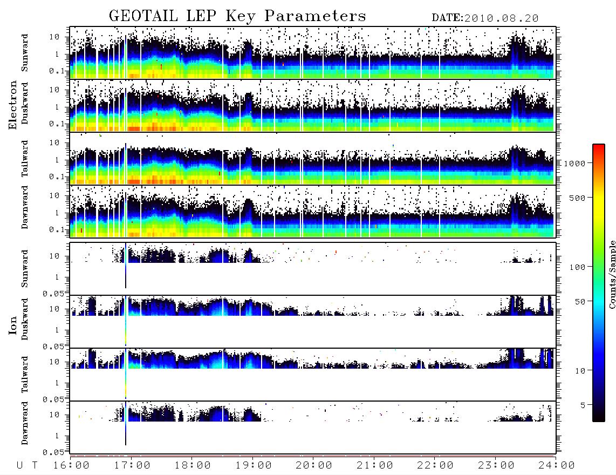616x475 pixels.
Task: Click the 'Ion' group axis label
Action: [x=12, y=325]
